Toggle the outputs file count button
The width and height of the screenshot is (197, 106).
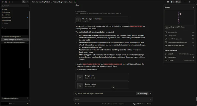[172, 2]
